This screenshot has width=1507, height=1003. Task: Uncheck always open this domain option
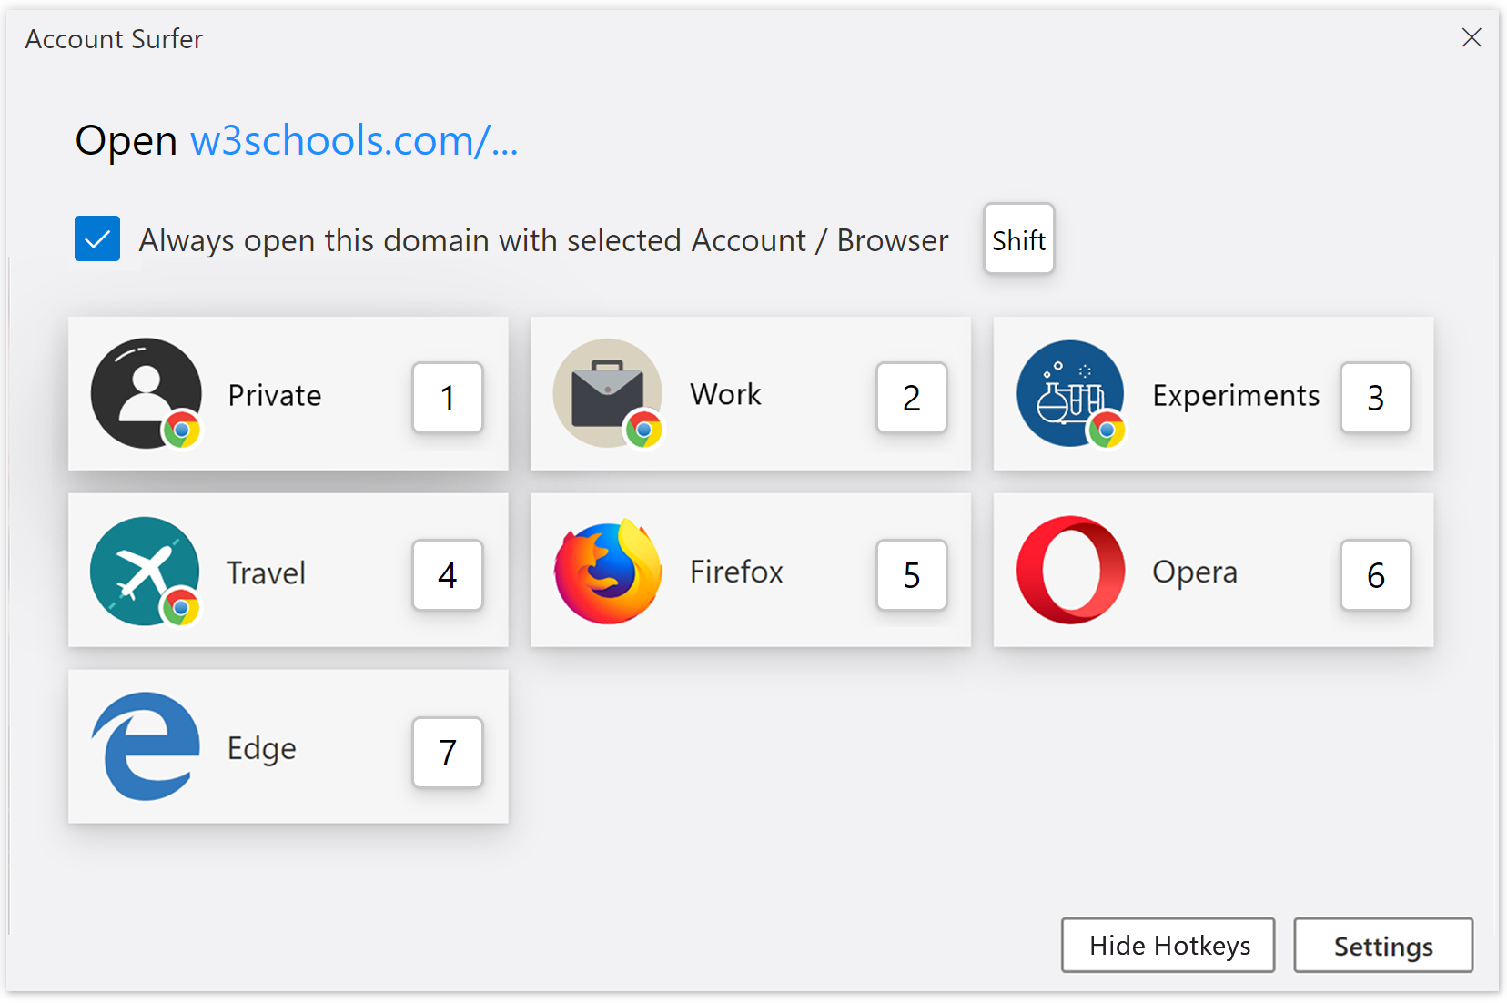pyautogui.click(x=97, y=238)
